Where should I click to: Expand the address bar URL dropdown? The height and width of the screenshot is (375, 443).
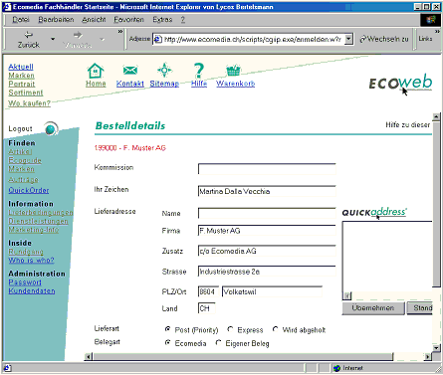coord(348,39)
